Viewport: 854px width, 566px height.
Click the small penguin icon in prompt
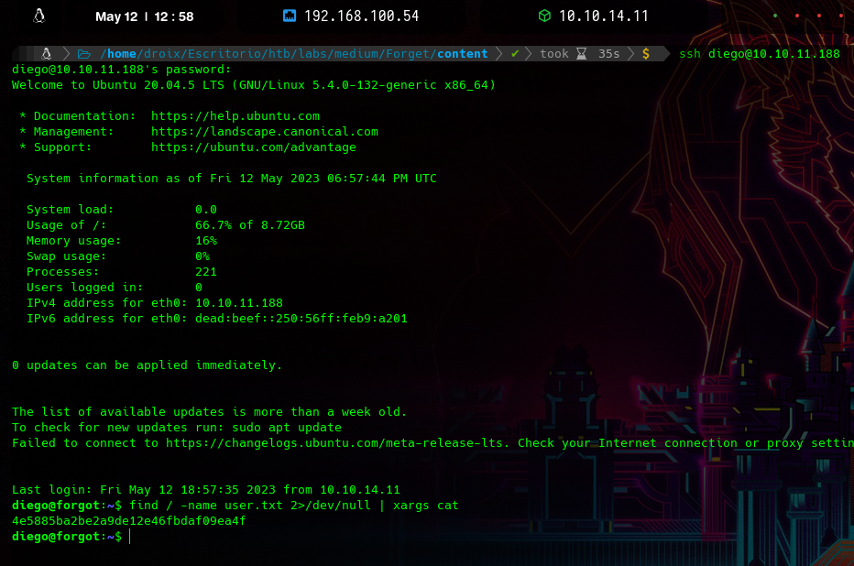pyautogui.click(x=46, y=54)
